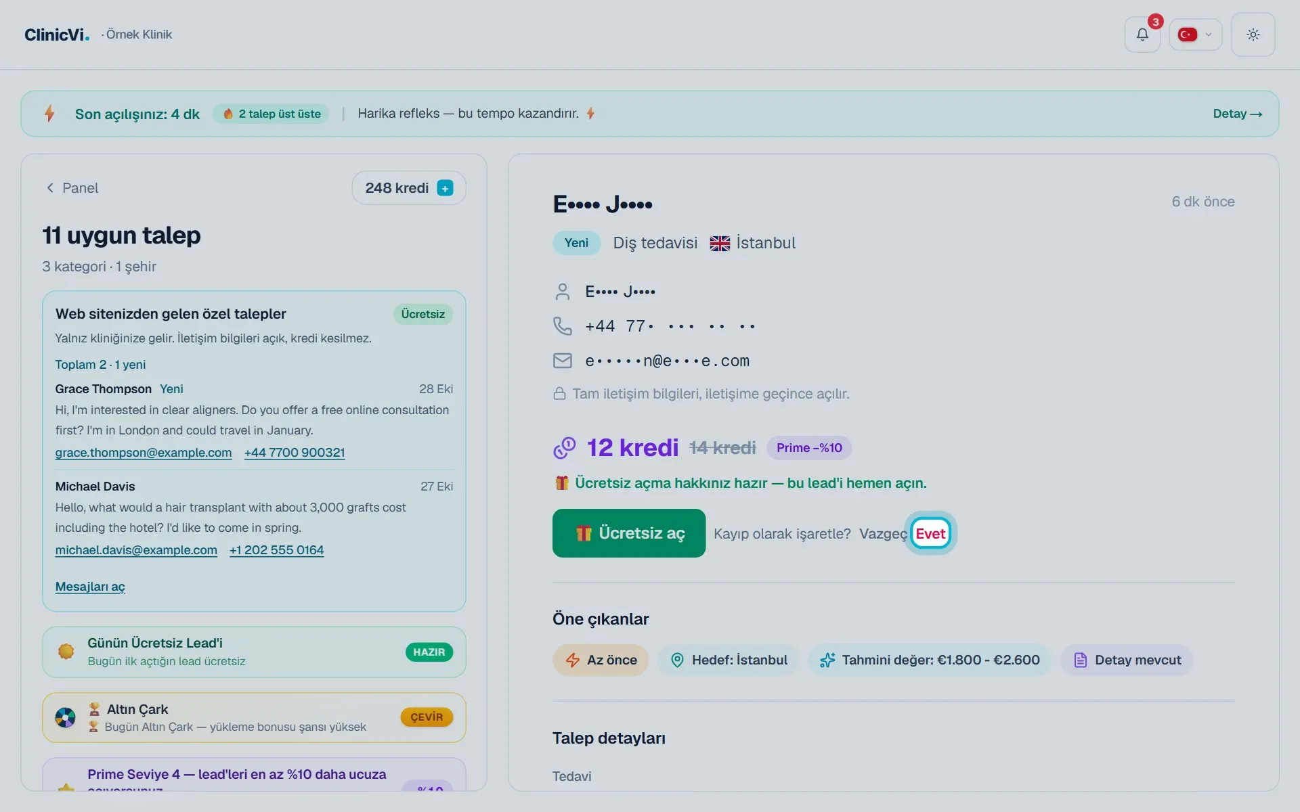Select the '2 talep üst üste' badge
The height and width of the screenshot is (812, 1300).
coord(272,114)
